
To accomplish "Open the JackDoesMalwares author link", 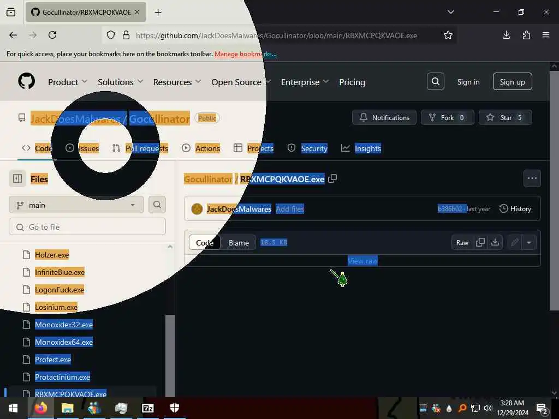I will 239,209.
